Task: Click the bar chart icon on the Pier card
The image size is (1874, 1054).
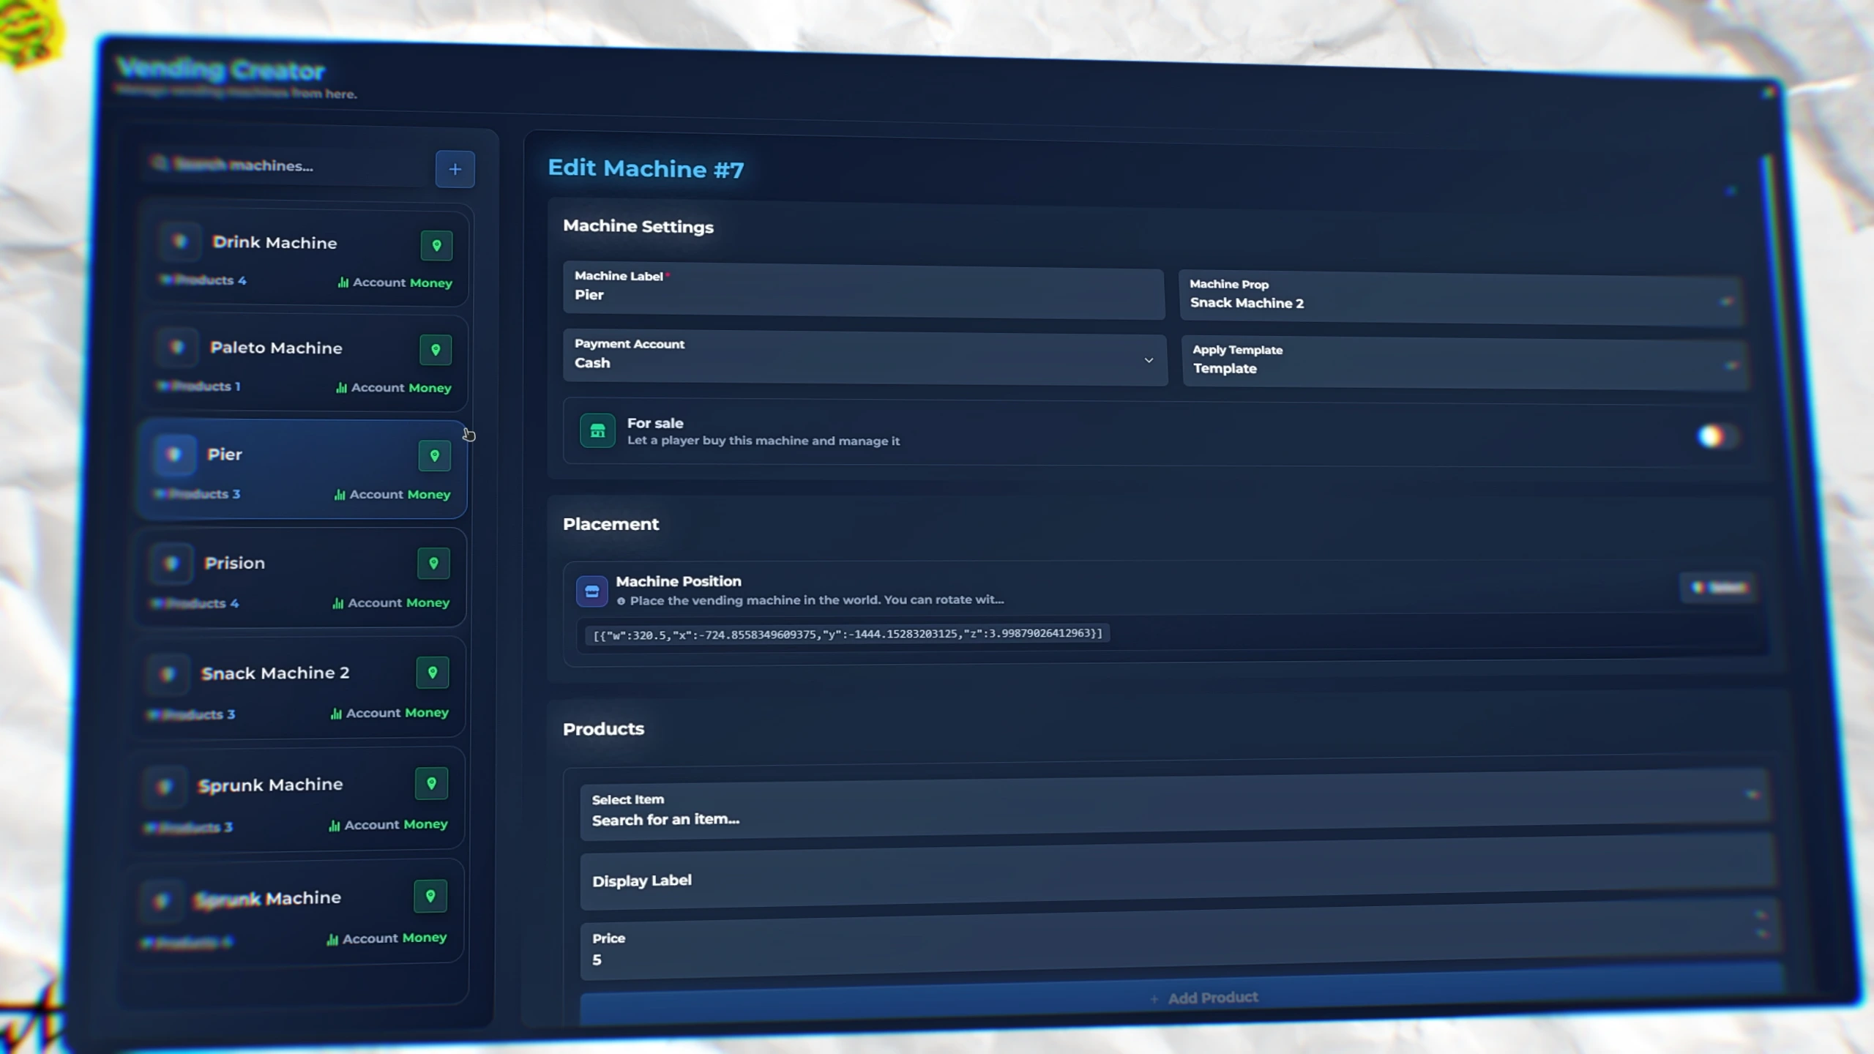Action: pyautogui.click(x=340, y=495)
